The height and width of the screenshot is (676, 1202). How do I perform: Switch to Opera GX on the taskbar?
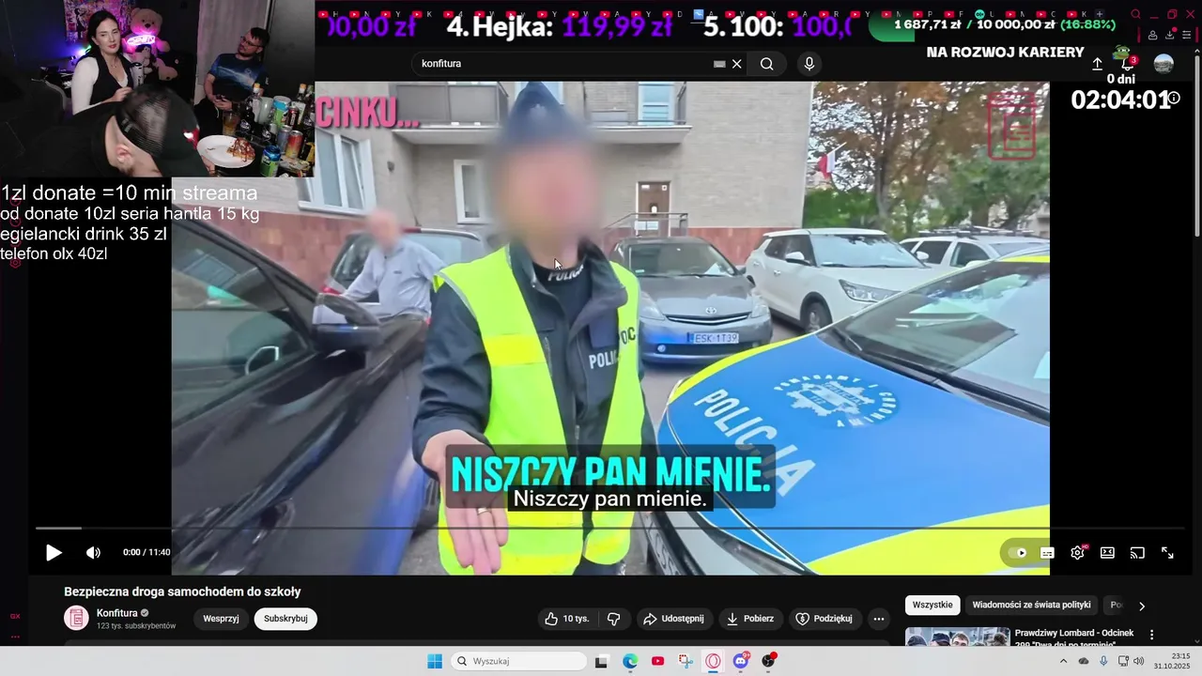(x=713, y=661)
